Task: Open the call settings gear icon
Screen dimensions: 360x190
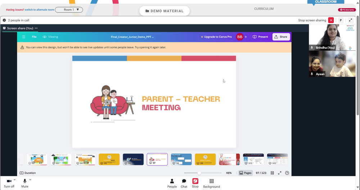Action: [x=4, y=20]
